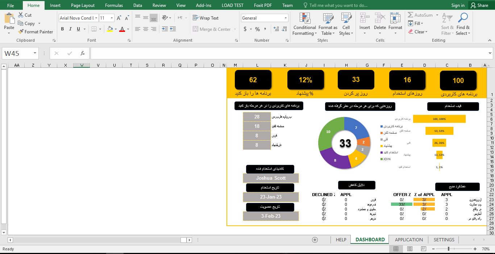Switch to Page Layout view
The height and width of the screenshot is (254, 495).
(x=410, y=249)
